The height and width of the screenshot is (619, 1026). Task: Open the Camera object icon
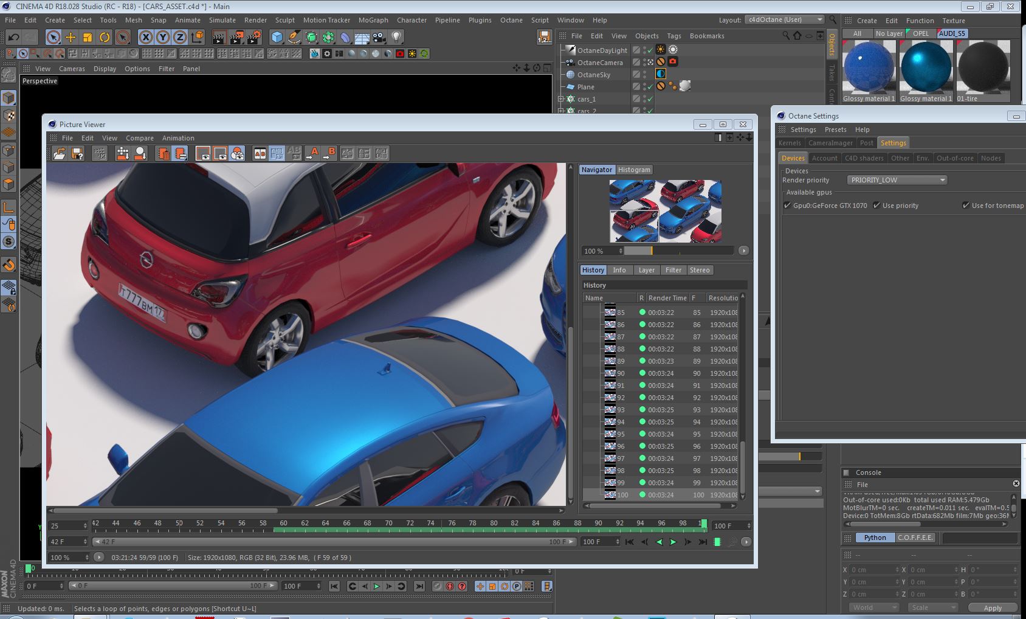pos(379,38)
